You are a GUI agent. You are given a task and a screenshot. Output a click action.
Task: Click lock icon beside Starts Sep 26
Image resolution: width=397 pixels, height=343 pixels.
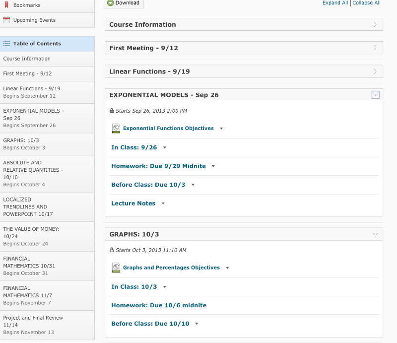[112, 111]
